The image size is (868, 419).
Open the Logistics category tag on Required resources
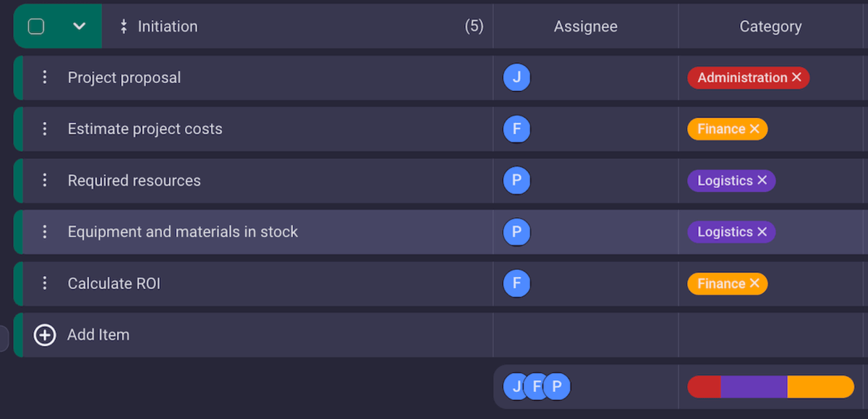[724, 180]
